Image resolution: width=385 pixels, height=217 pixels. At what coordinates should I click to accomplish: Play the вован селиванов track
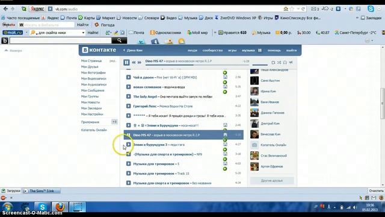click(128, 87)
